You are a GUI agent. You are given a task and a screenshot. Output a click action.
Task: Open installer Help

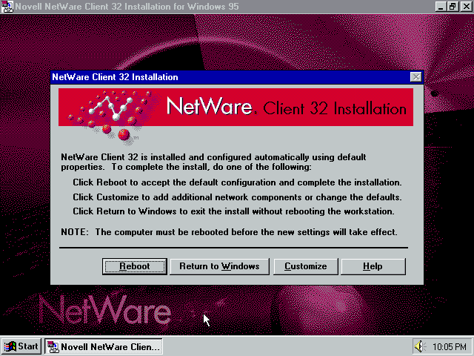click(373, 266)
